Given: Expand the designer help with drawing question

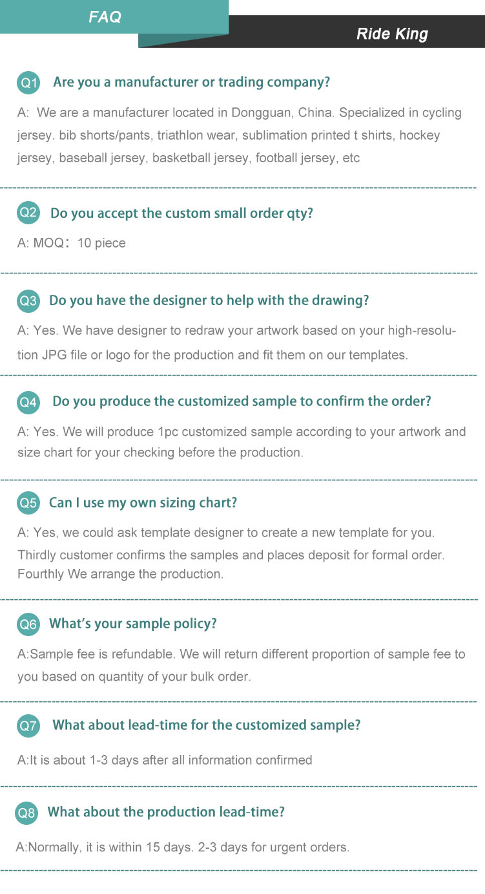Looking at the screenshot, I should [x=209, y=301].
